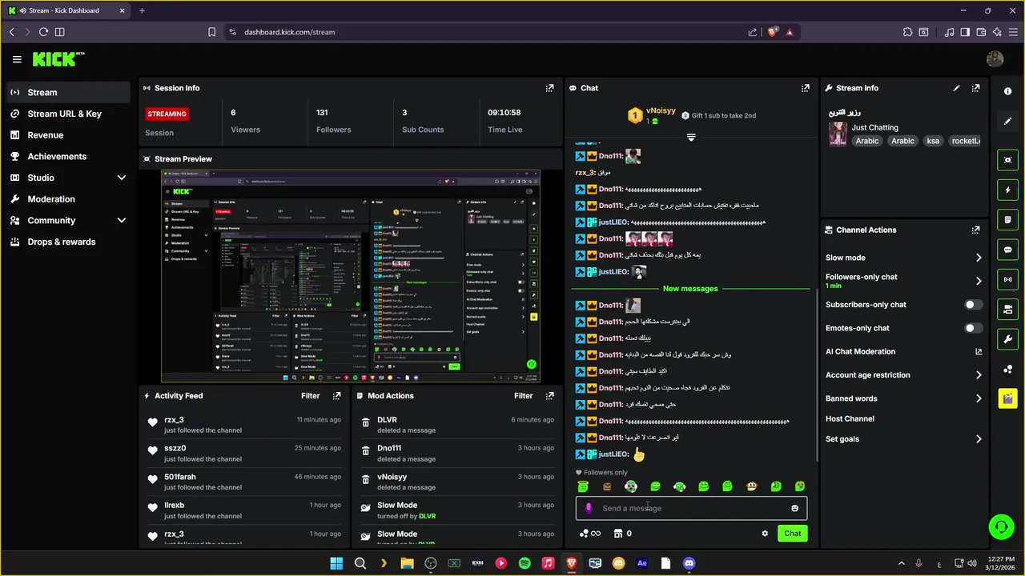Toggle the document widget in right sidebar
The width and height of the screenshot is (1025, 576).
[x=1007, y=220]
